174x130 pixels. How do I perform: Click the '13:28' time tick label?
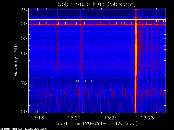[x=147, y=118]
